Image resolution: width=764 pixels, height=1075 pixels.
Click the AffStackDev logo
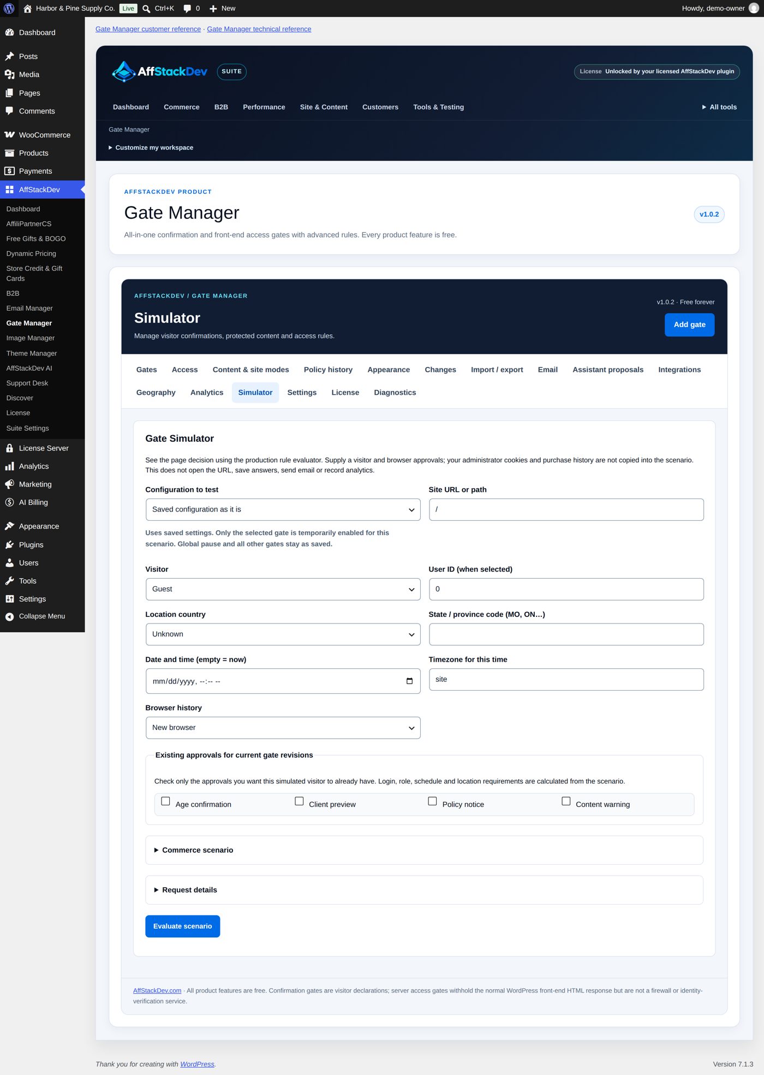pos(159,72)
